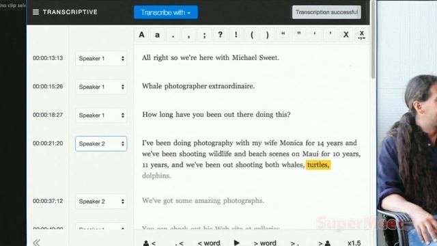Insert closing single quote from toolbar

pos(330,35)
